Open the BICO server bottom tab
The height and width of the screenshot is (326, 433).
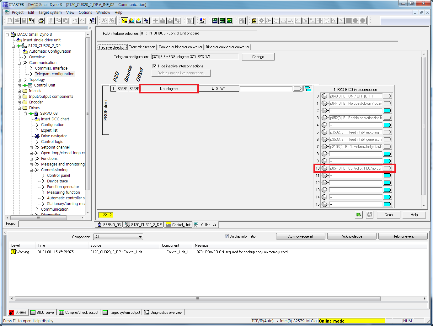click(x=43, y=313)
